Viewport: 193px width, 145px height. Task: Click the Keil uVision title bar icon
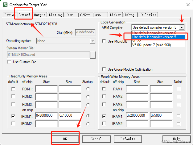coord(5,5)
